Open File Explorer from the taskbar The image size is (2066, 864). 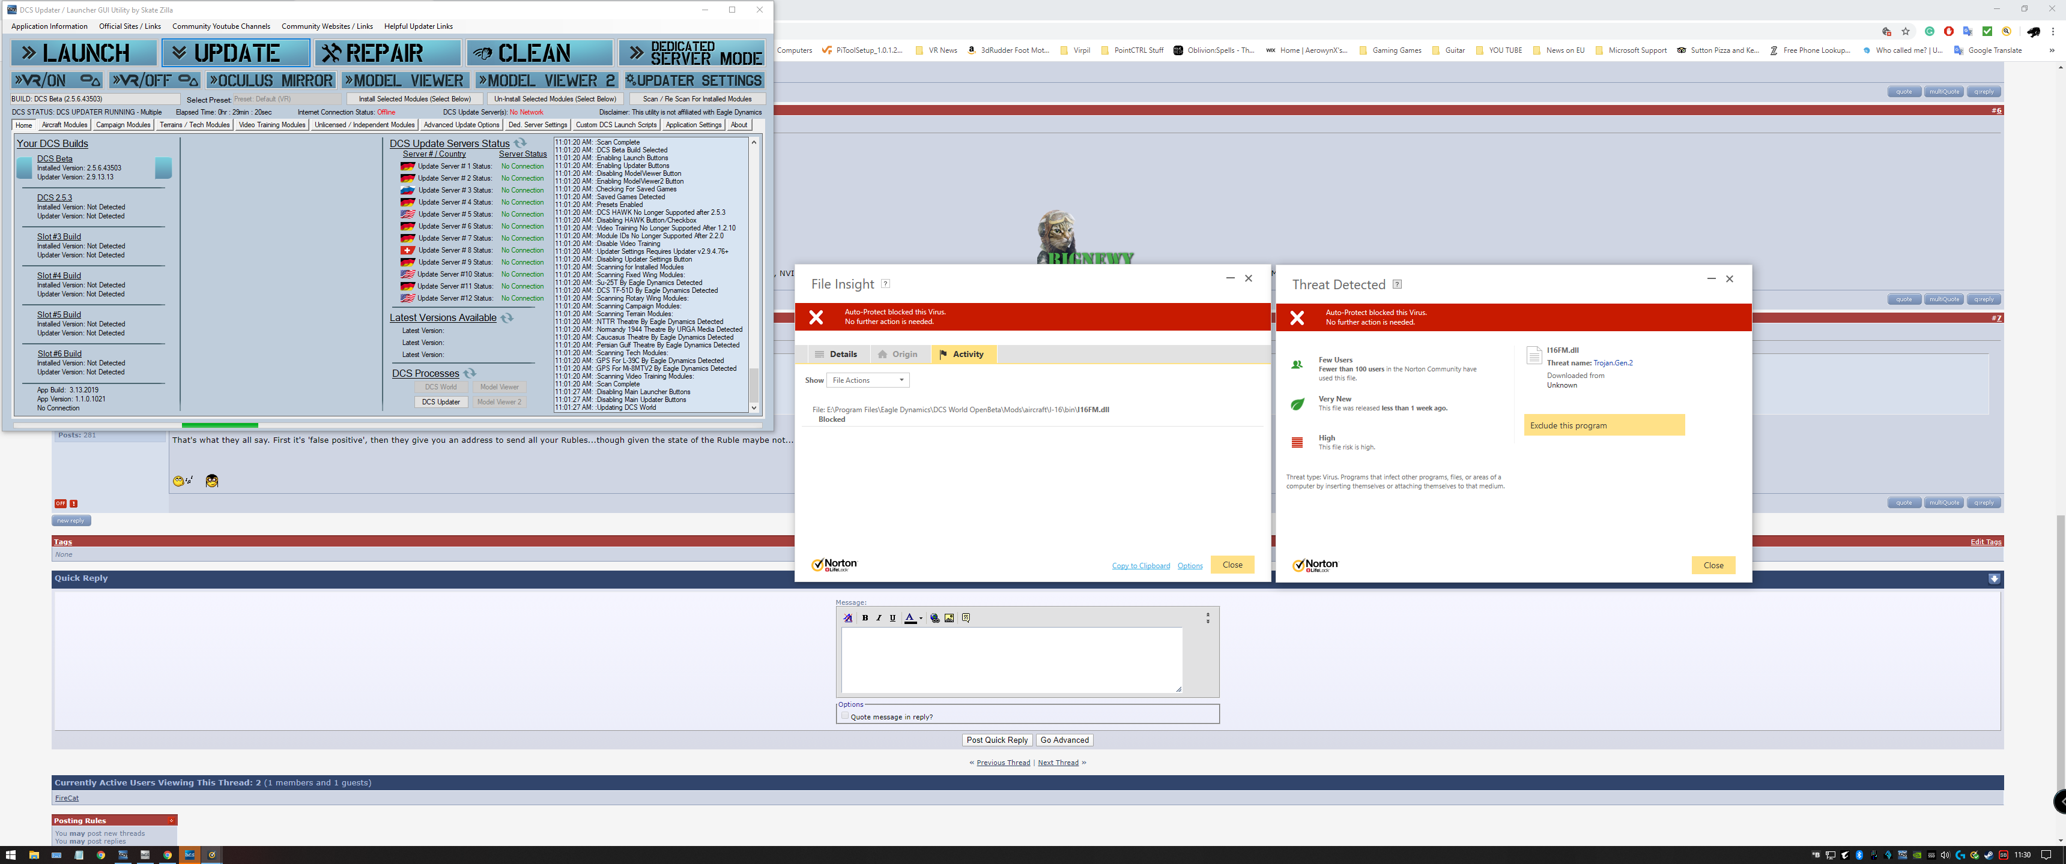tap(34, 854)
